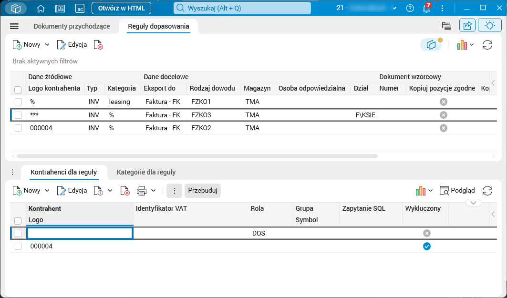
Task: Switch to Dokumenty przychodzące tab
Action: [x=72, y=26]
